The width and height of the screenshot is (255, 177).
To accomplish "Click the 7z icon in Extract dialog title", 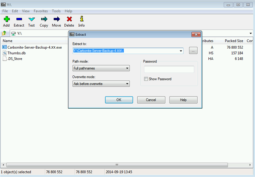I will [x=72, y=34].
